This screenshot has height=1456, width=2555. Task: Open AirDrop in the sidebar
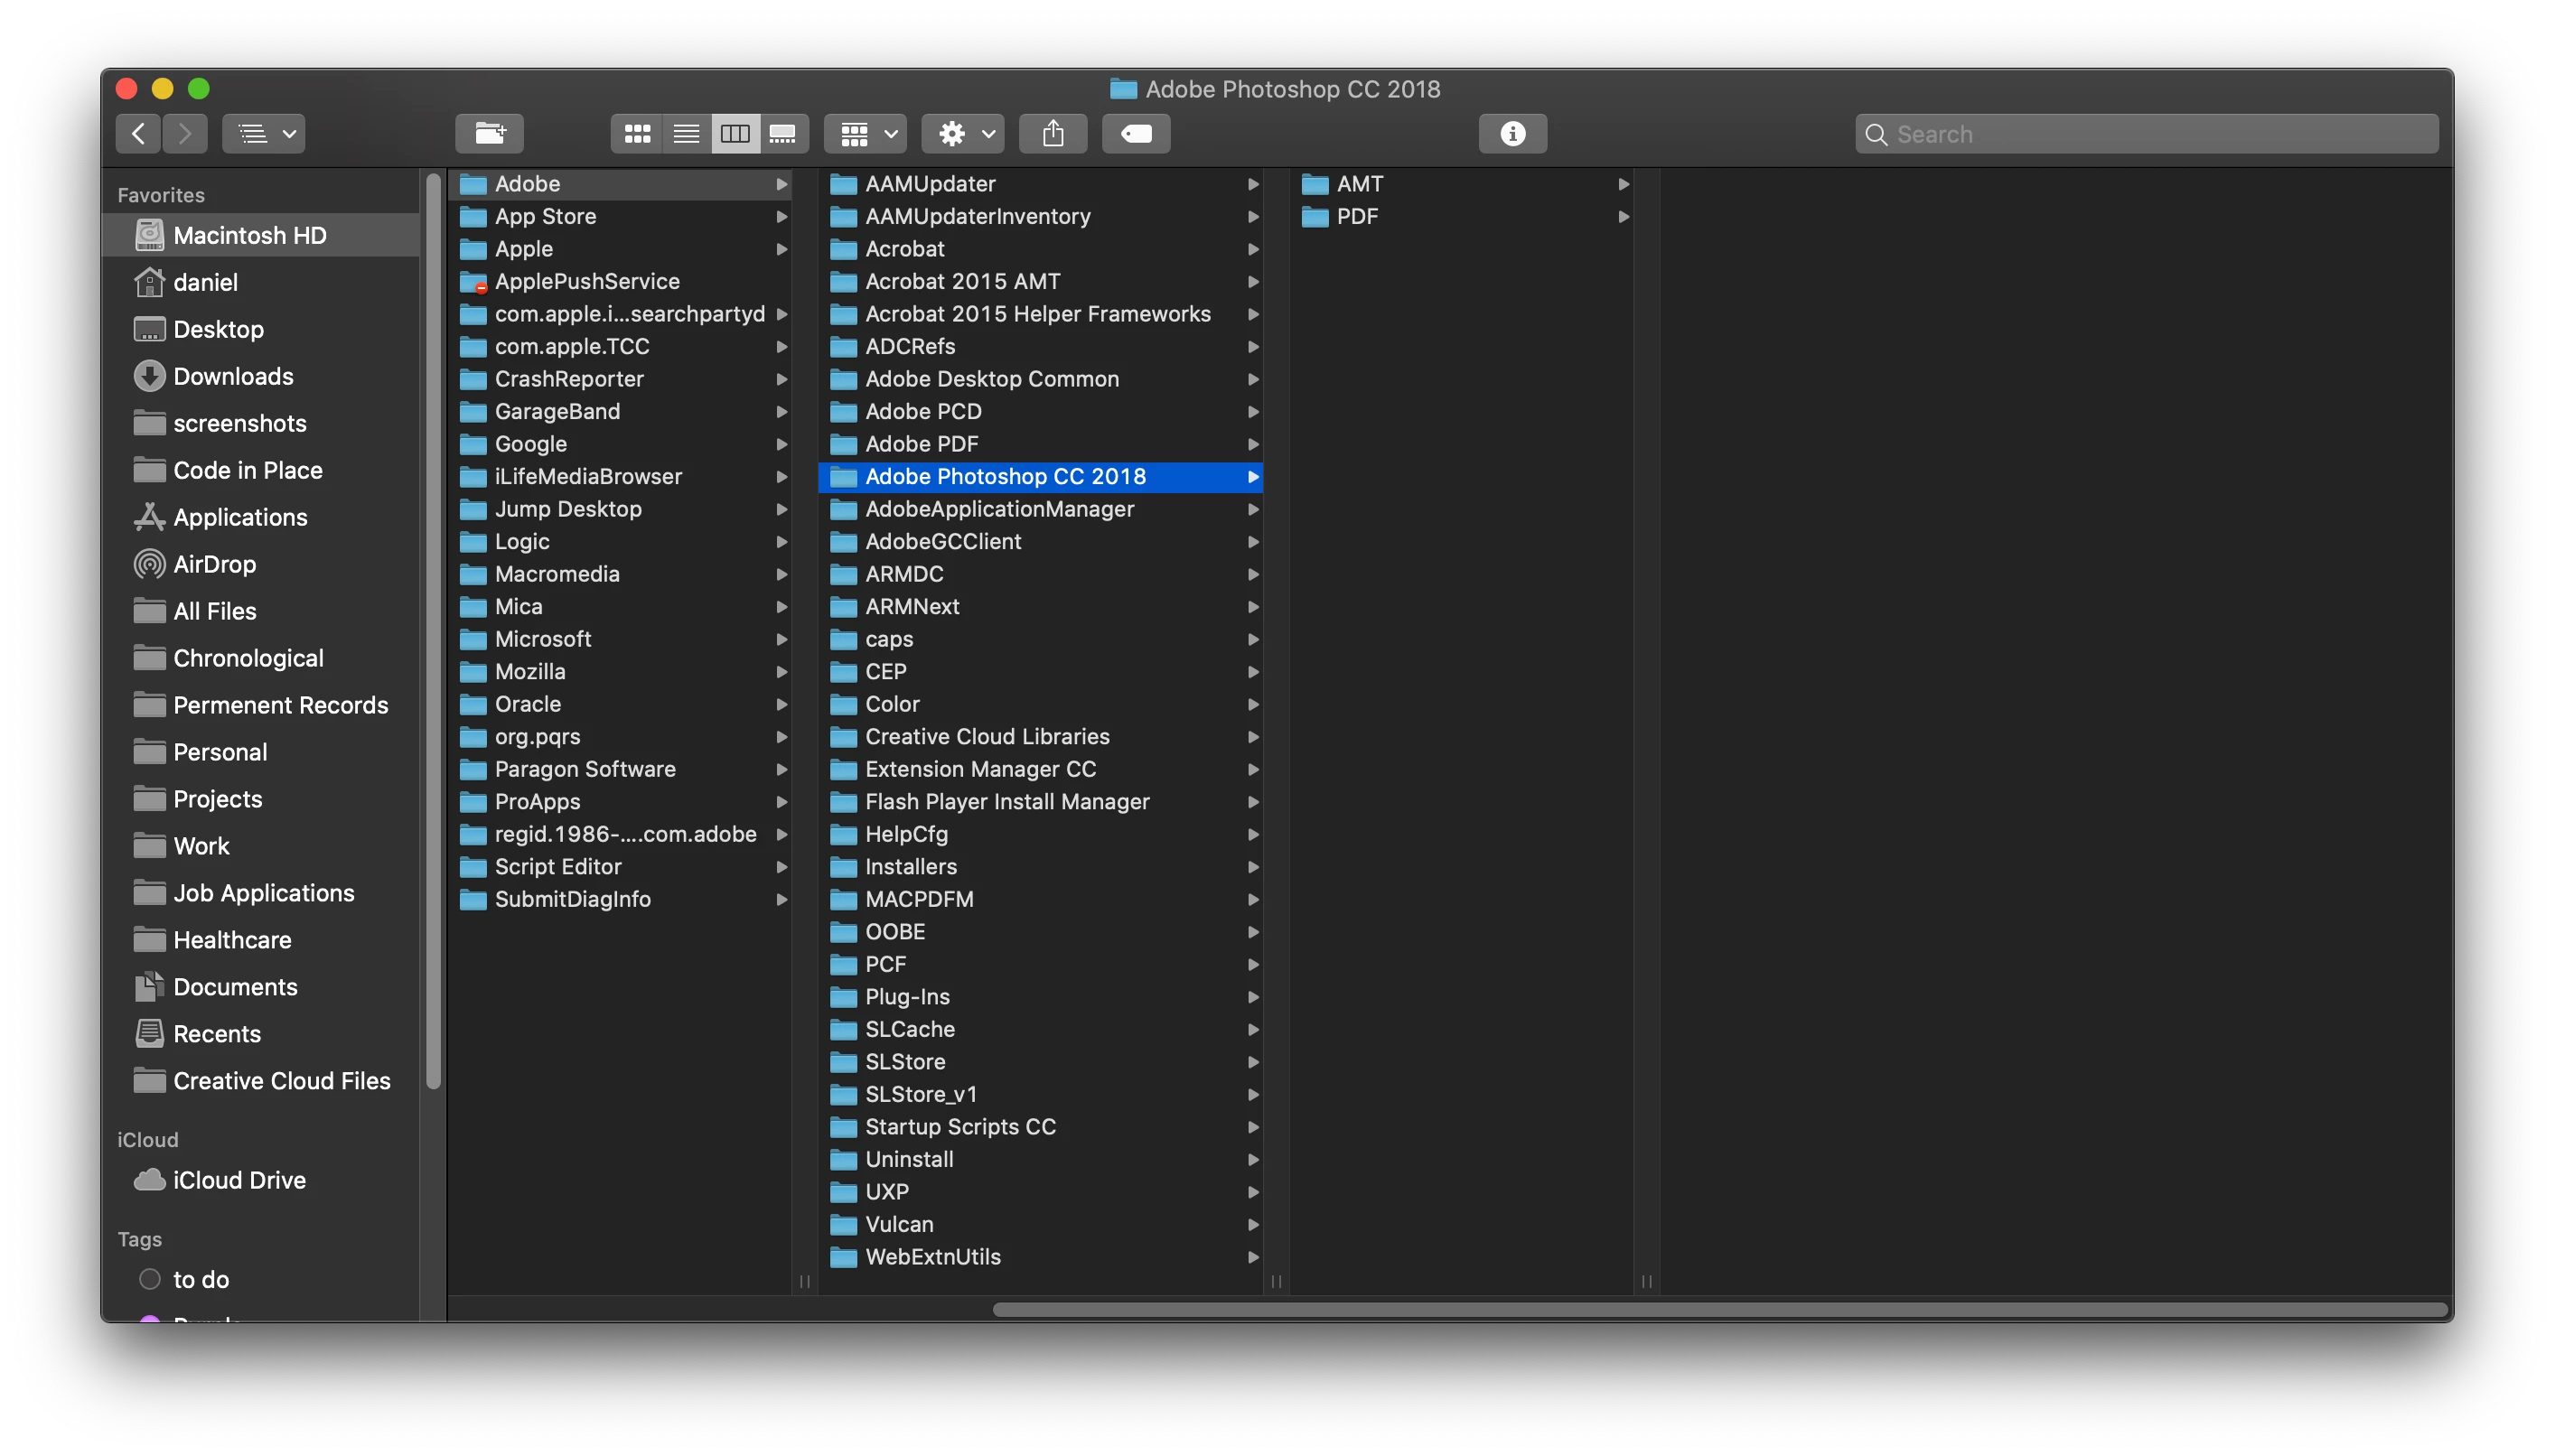pyautogui.click(x=214, y=564)
